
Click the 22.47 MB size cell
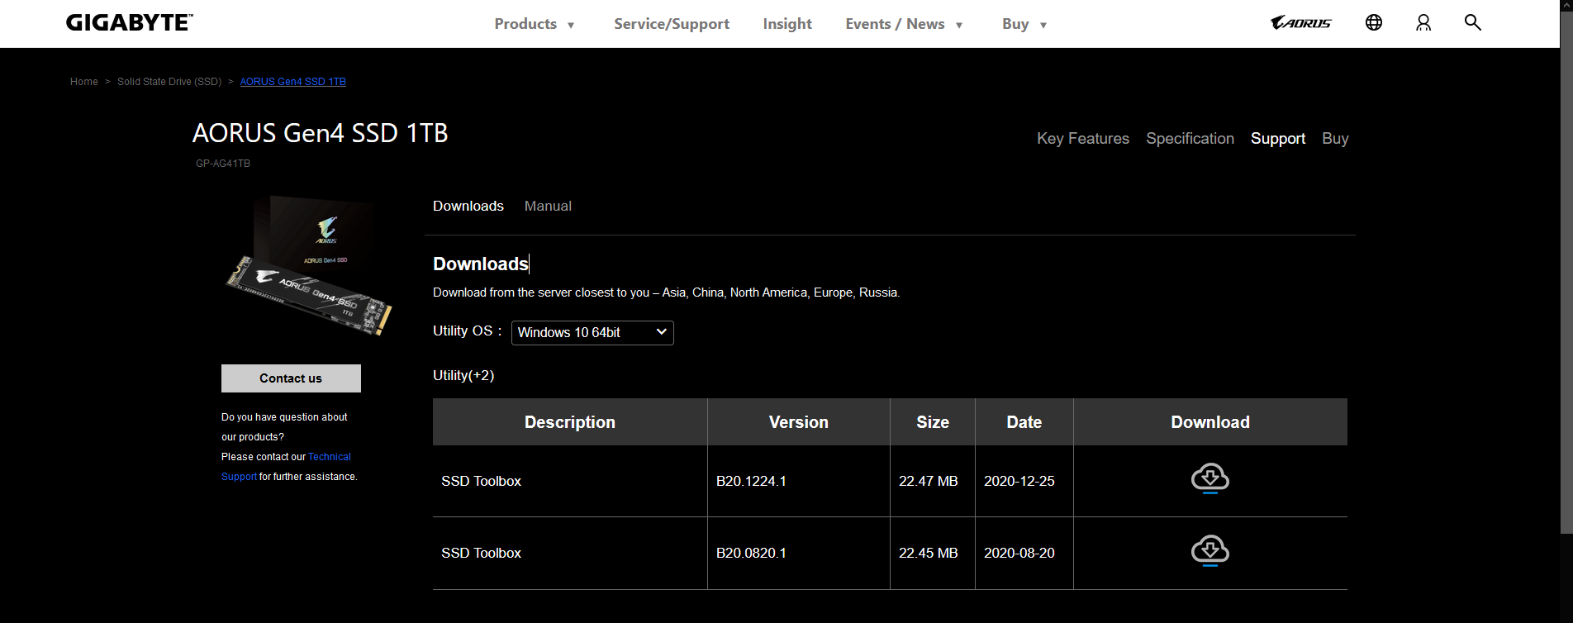[929, 482]
